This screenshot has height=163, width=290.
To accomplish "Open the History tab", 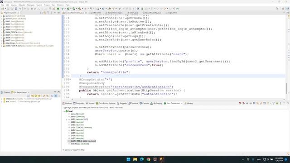I will tap(188, 103).
